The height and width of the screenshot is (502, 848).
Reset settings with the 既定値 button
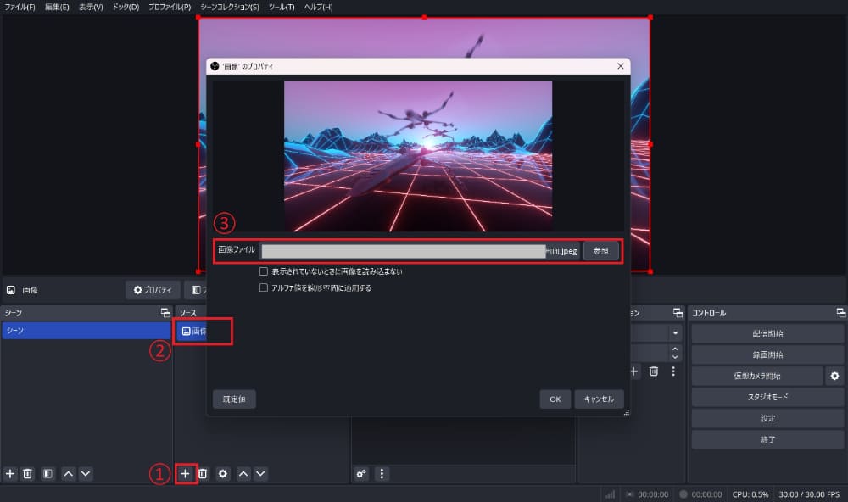point(234,399)
